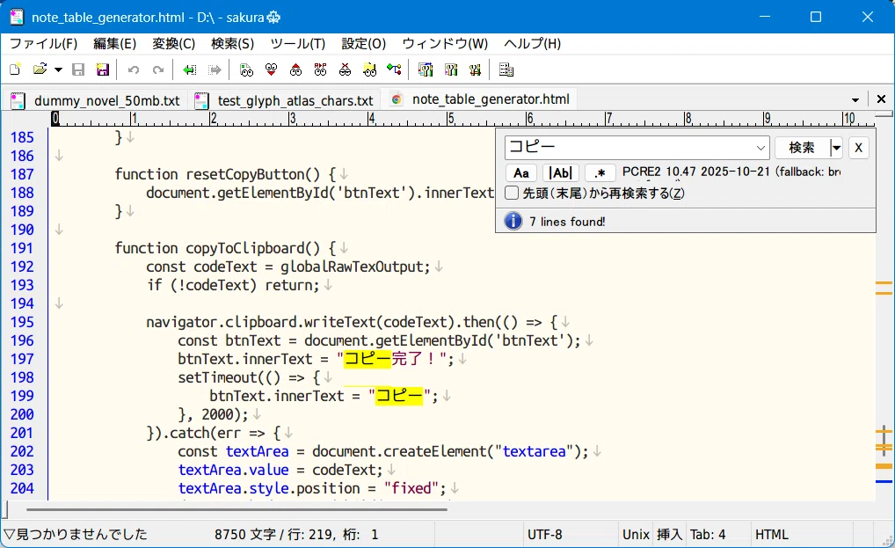Click highlighted コピー on line 199
This screenshot has height=548, width=895.
pyautogui.click(x=399, y=396)
